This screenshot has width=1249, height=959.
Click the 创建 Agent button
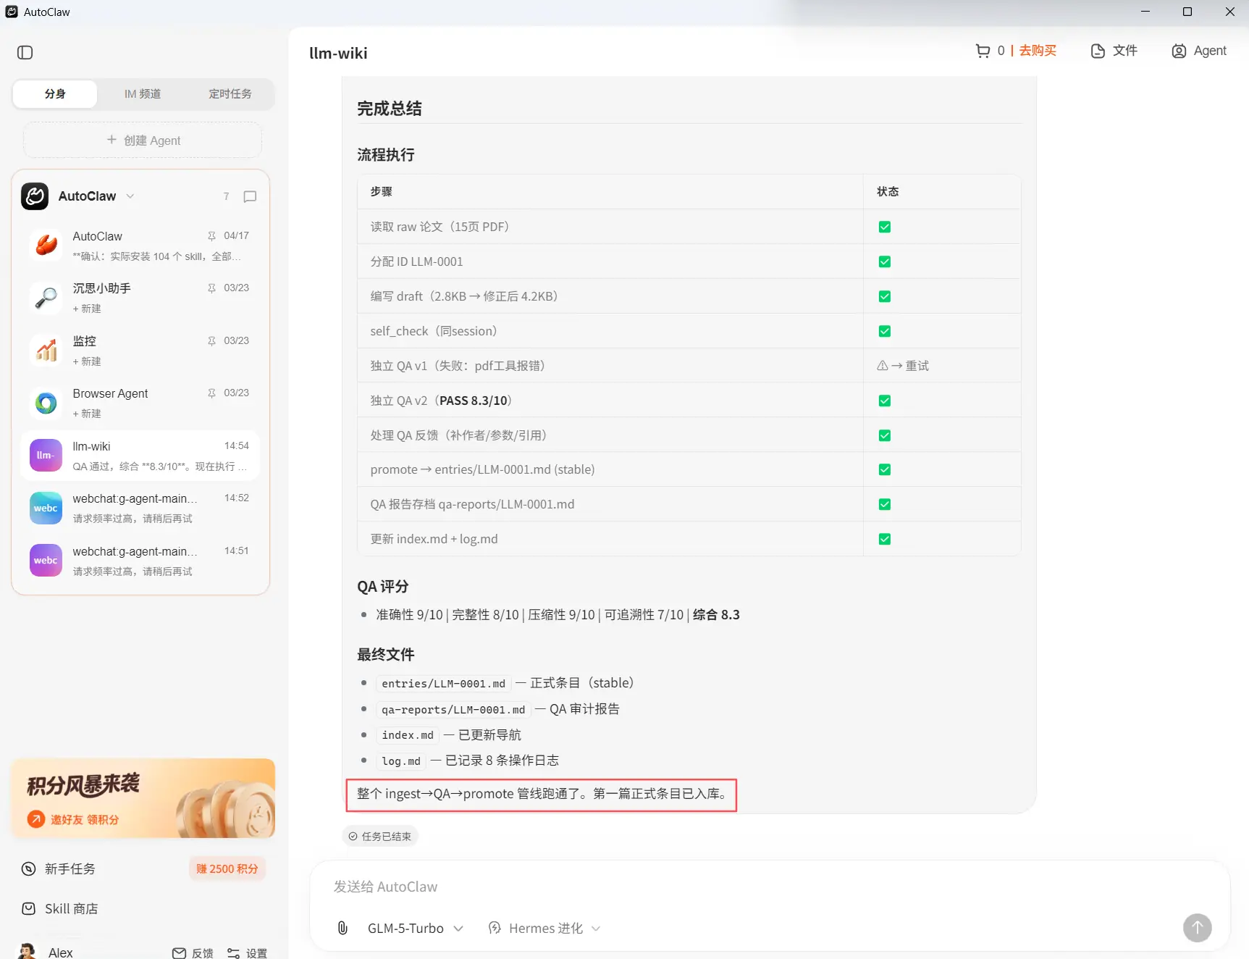coord(143,140)
